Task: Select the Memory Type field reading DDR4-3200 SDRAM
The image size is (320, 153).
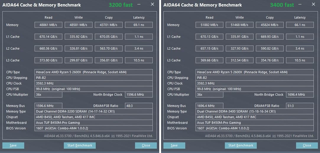Action: 94,111
